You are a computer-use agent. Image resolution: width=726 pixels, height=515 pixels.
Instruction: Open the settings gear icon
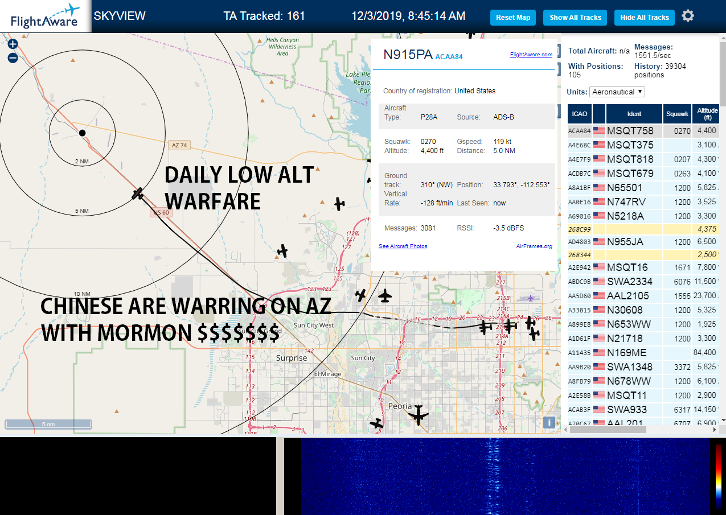coord(688,16)
